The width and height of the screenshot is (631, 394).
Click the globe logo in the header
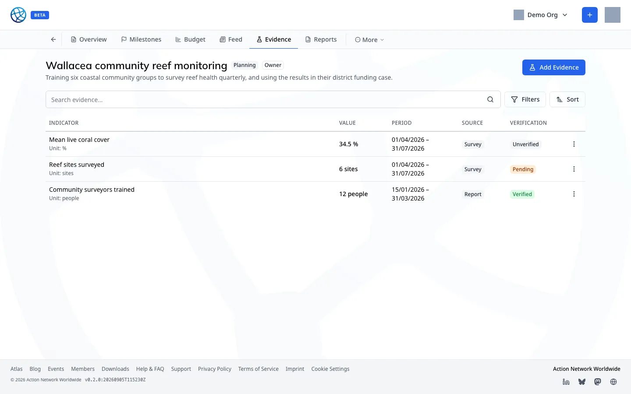point(18,15)
